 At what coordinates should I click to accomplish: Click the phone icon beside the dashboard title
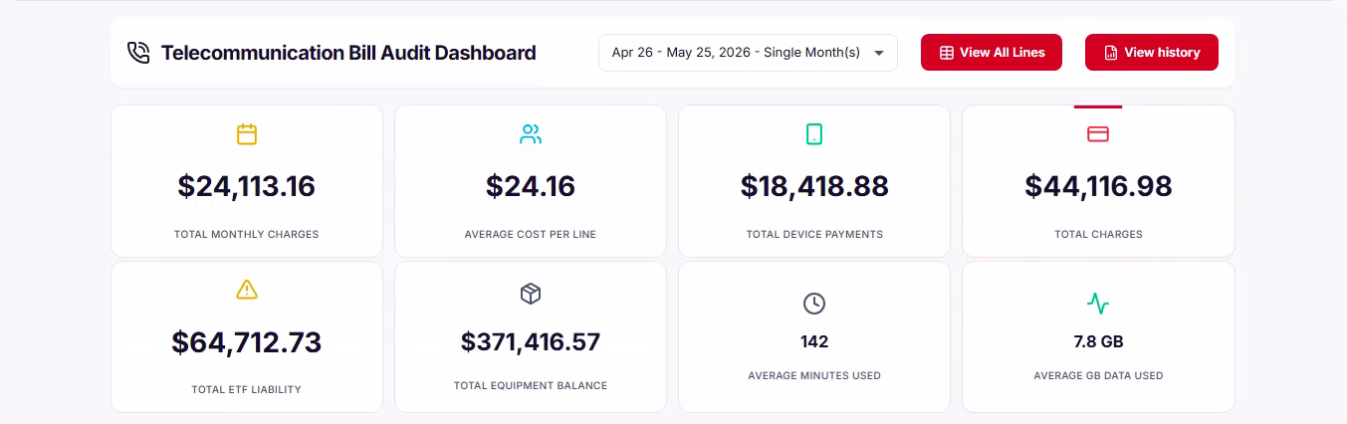point(138,53)
